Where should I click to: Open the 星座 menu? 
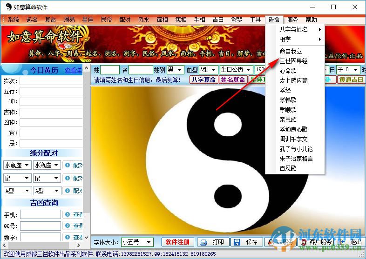tap(88, 20)
